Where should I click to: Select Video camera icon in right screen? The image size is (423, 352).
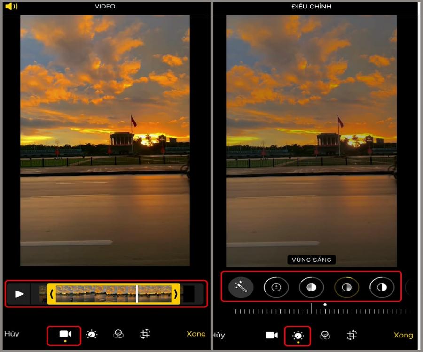tap(272, 335)
